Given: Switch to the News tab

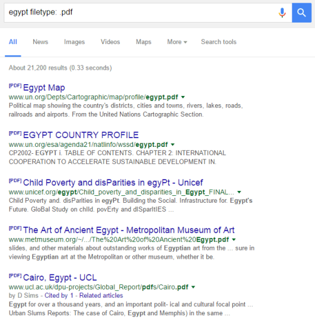Looking at the screenshot, I should (x=40, y=42).
